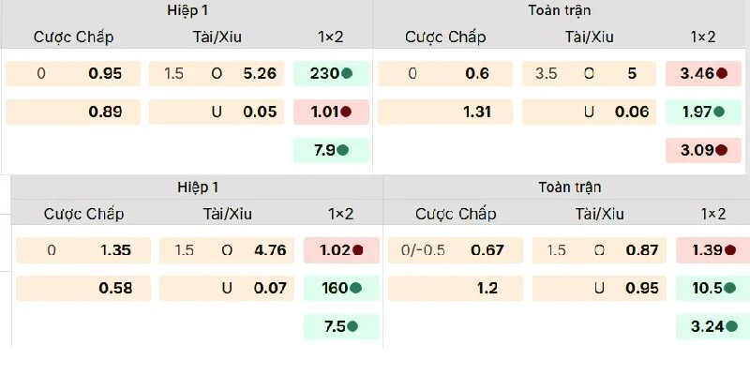Click the red dot beside 1.02 odds
Image resolution: width=750 pixels, height=375 pixels.
click(357, 250)
